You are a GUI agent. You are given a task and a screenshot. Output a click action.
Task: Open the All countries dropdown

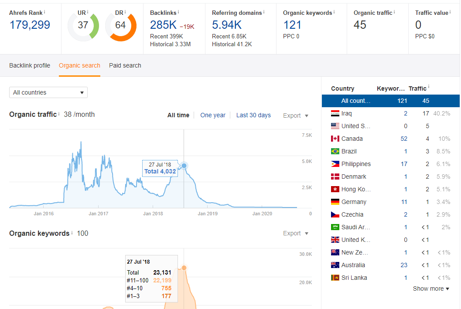click(48, 92)
